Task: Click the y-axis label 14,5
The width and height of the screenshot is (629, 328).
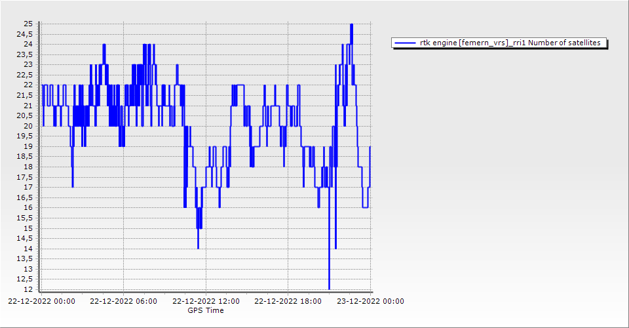Action: tap(26, 238)
